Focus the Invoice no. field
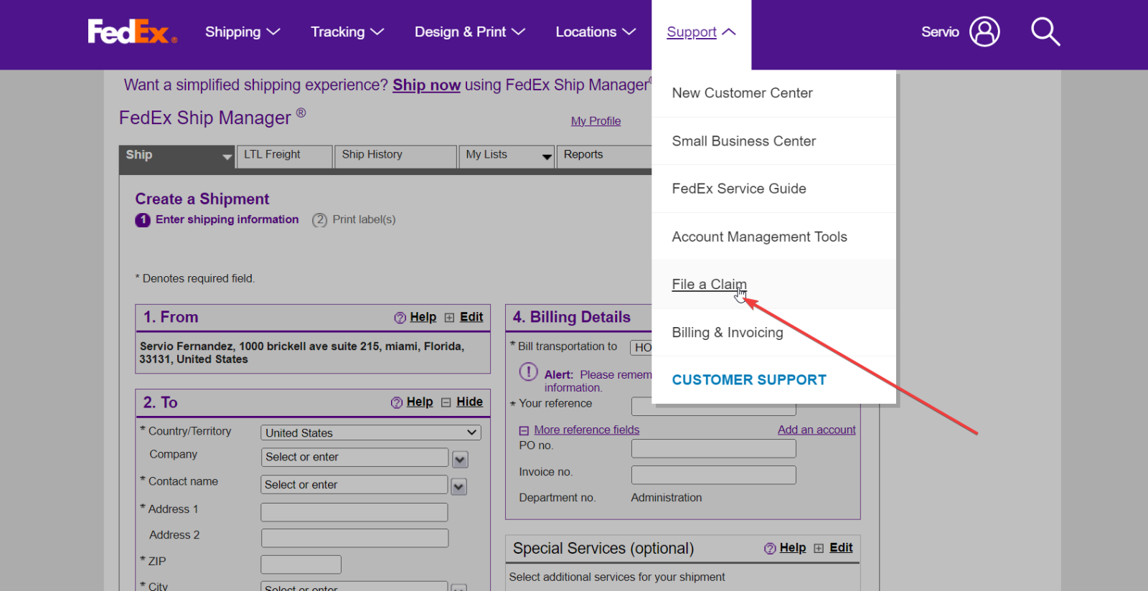Screen dimensions: 1148x591 click(714, 475)
